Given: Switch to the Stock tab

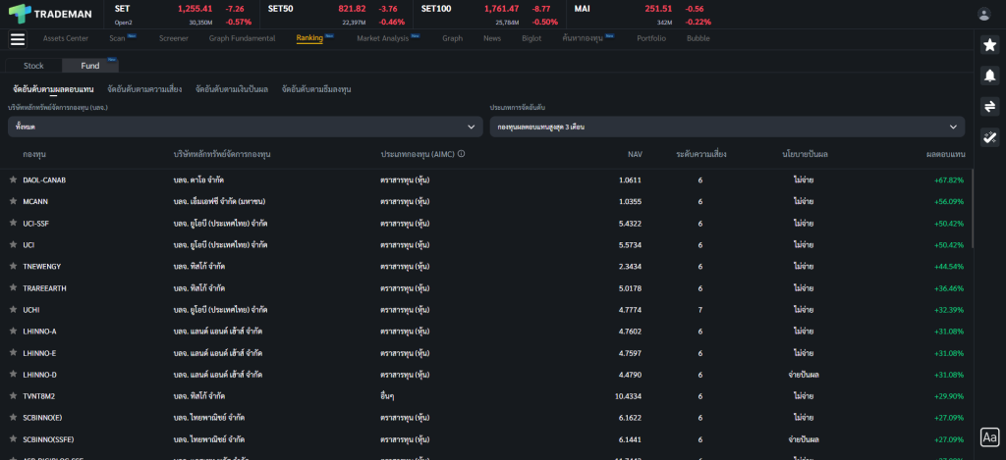Looking at the screenshot, I should point(33,66).
